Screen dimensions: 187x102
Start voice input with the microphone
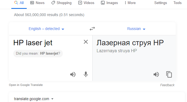86,74
